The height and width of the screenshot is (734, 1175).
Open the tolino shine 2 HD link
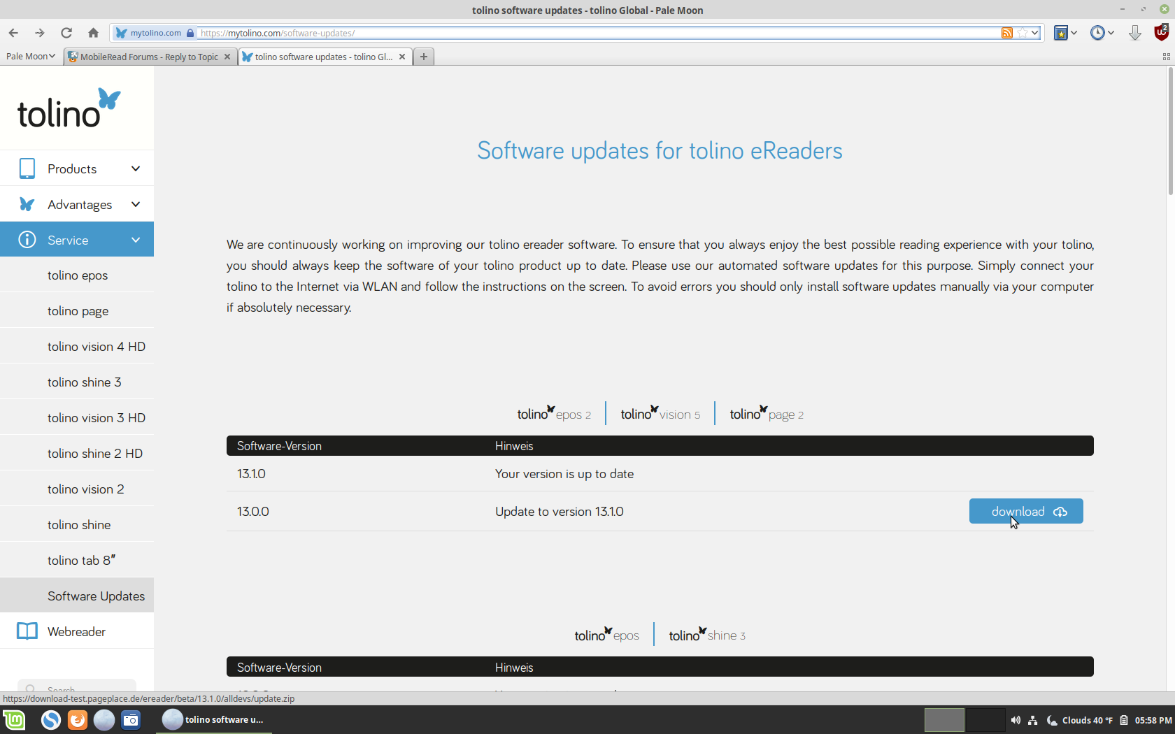pos(95,454)
